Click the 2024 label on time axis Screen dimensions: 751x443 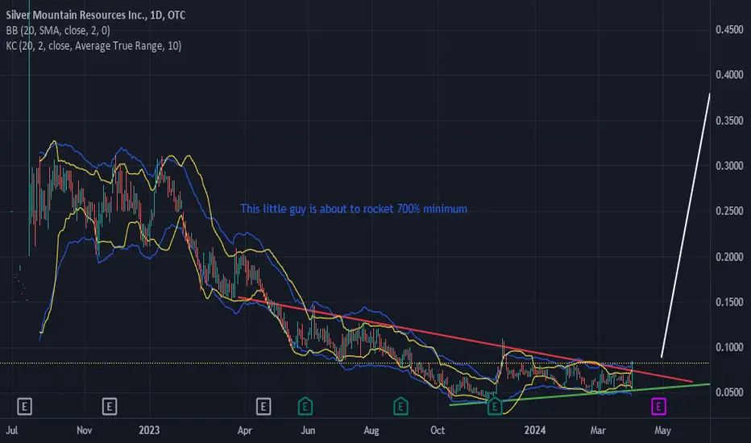[534, 430]
